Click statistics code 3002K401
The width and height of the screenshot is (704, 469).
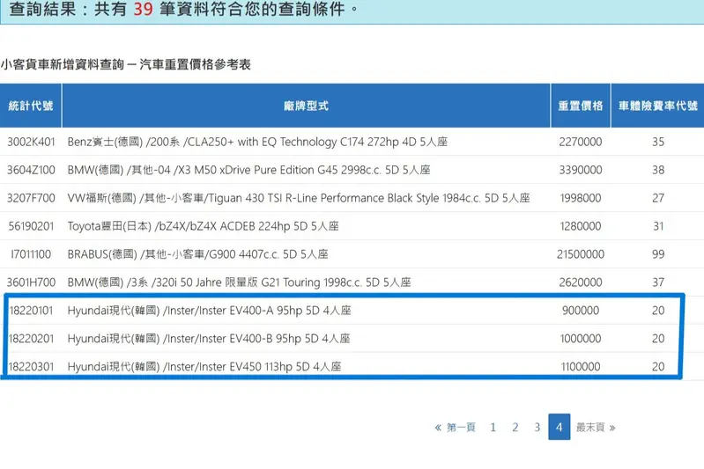pyautogui.click(x=31, y=142)
